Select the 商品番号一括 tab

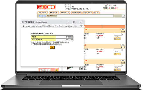coord(76,12)
